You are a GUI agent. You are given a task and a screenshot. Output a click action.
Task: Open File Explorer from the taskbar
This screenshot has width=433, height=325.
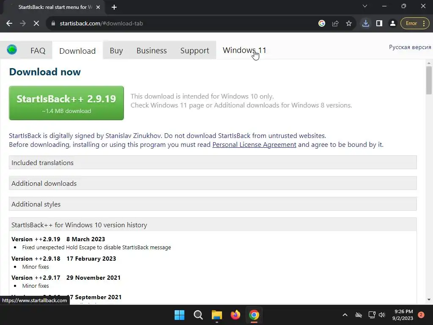pyautogui.click(x=217, y=315)
